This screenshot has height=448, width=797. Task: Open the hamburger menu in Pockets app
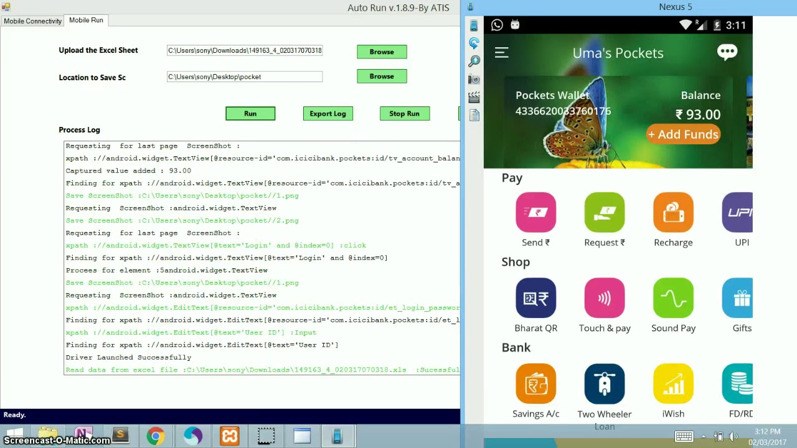(501, 53)
